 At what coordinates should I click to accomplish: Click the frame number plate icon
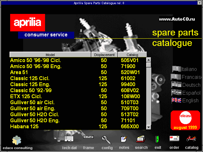tap(88, 137)
